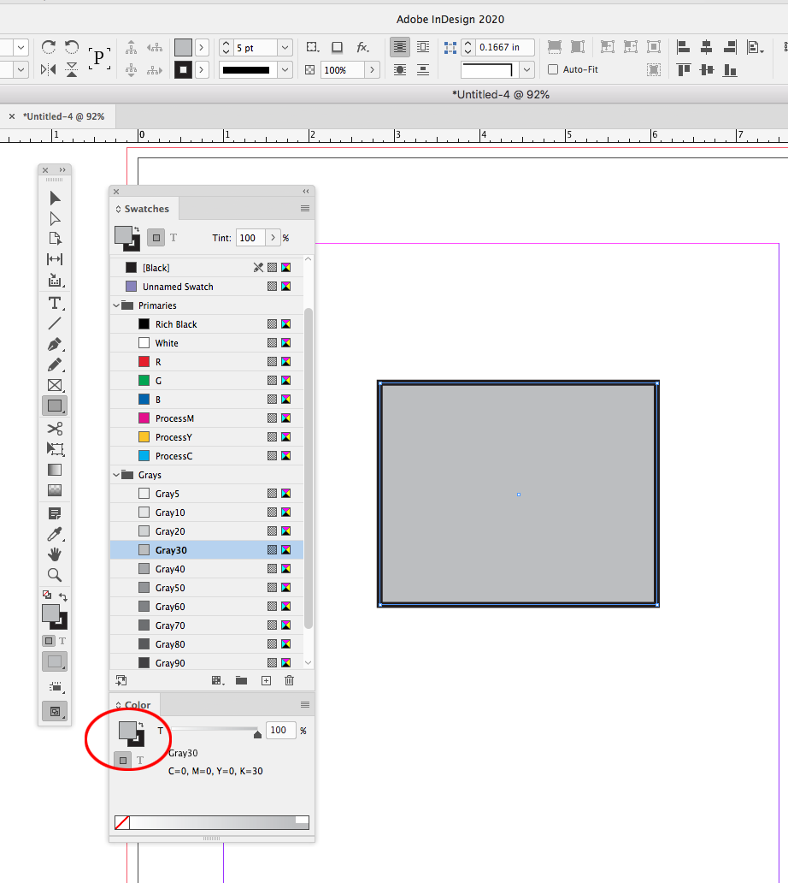Select the Eyedropper tool
Viewport: 788px width, 883px height.
tap(54, 534)
